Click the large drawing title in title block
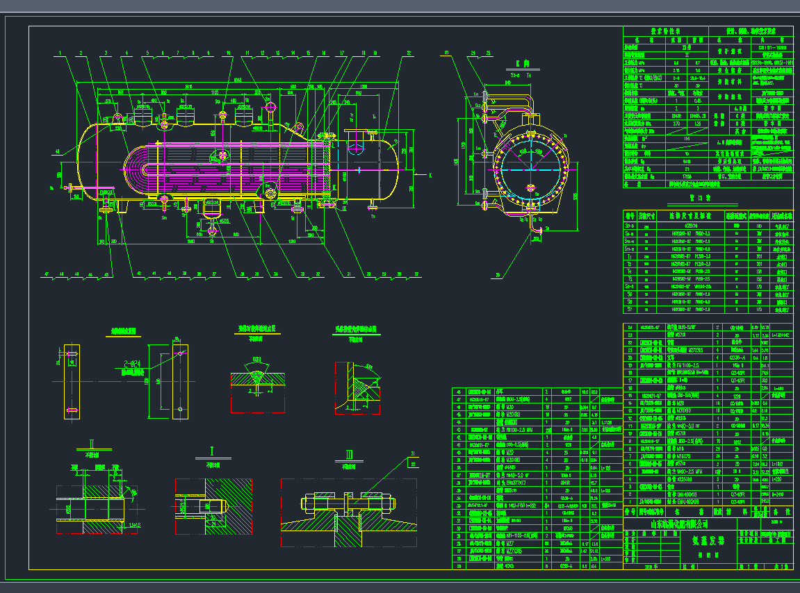The width and height of the screenshot is (800, 593). coord(707,540)
